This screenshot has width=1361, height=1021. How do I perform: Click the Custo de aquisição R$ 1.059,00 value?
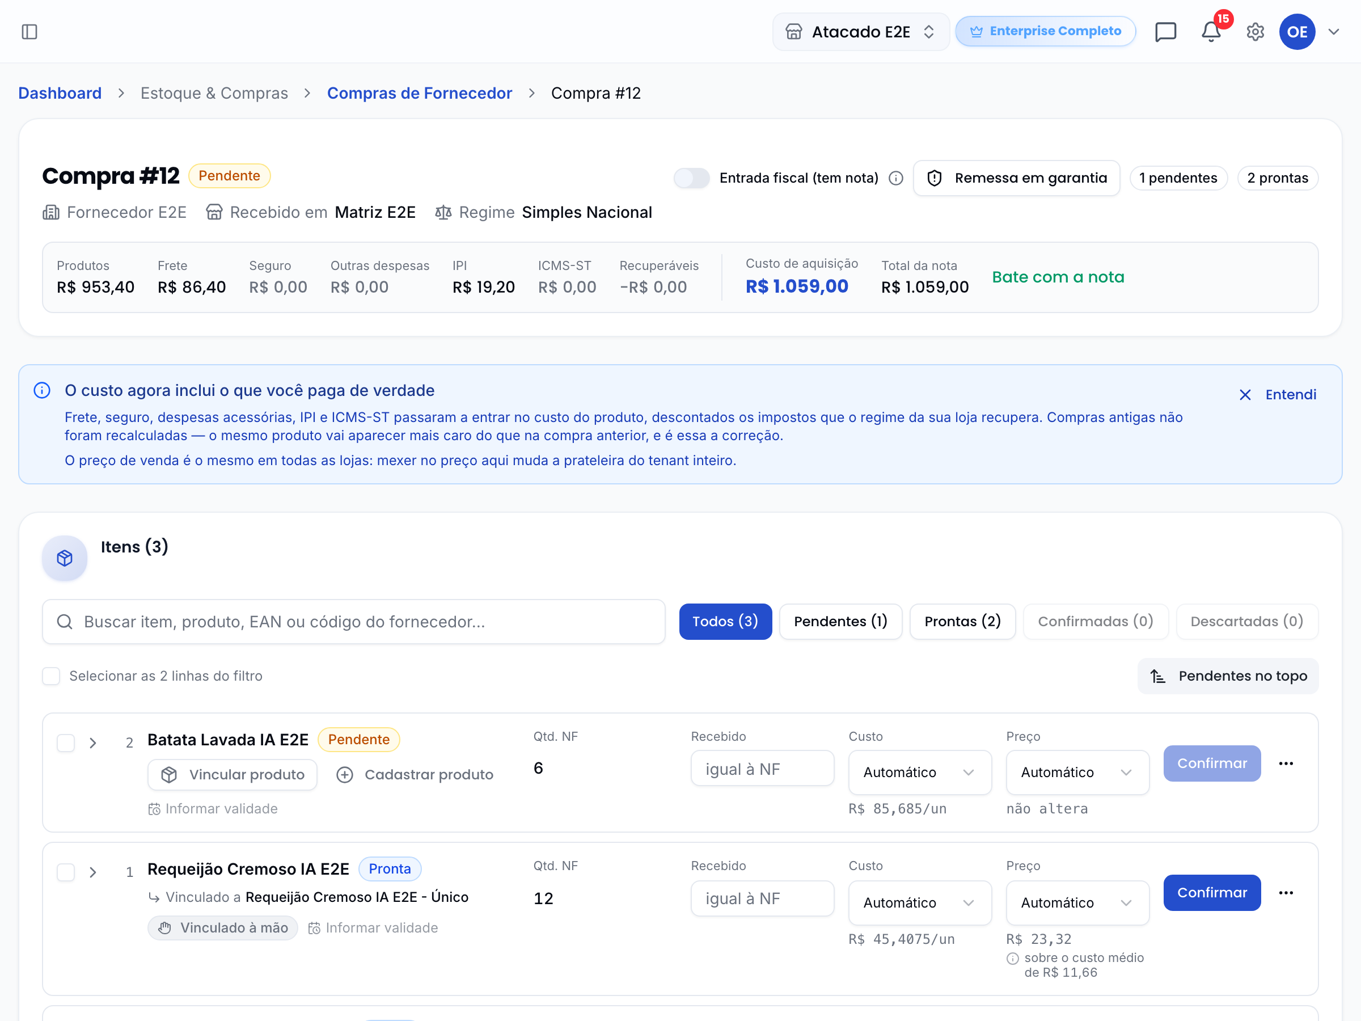click(x=797, y=286)
